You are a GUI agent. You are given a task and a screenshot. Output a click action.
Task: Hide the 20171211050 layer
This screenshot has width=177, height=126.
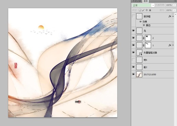133,74
